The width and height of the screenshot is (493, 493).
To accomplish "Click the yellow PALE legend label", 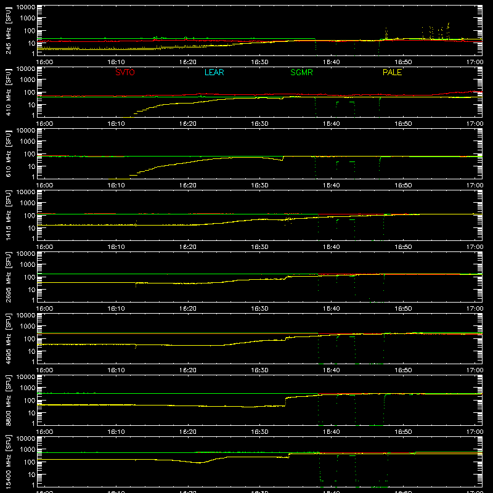I will pyautogui.click(x=392, y=72).
